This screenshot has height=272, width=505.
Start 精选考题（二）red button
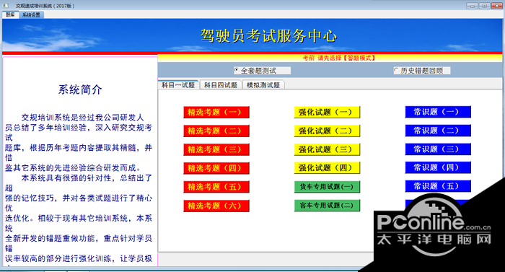pos(216,131)
